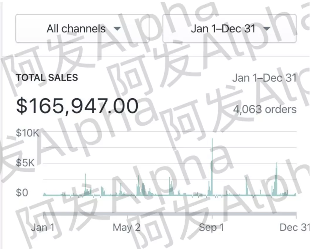Click the 4,063 orders text
317x249 pixels.
tap(264, 109)
